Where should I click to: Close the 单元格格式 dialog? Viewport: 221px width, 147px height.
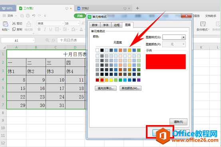(x=186, y=16)
